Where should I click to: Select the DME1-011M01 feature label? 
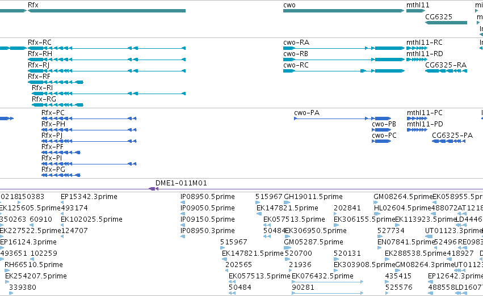click(x=181, y=183)
